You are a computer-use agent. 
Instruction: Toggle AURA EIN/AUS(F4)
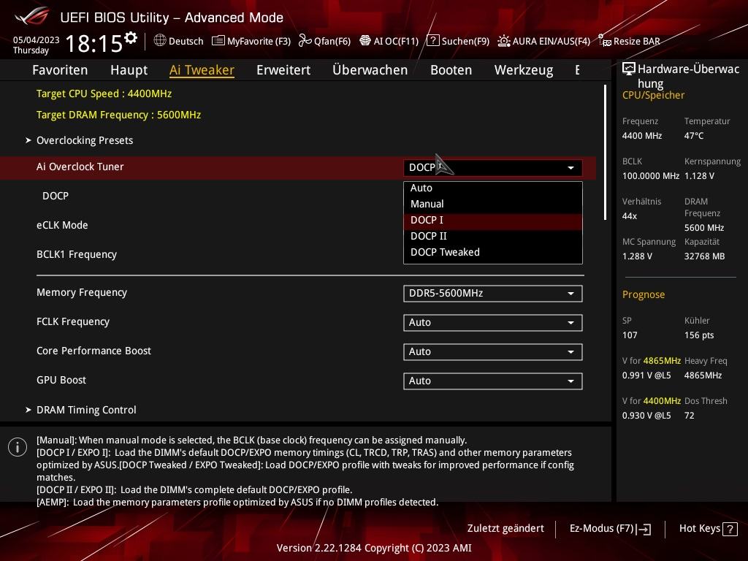click(x=551, y=41)
